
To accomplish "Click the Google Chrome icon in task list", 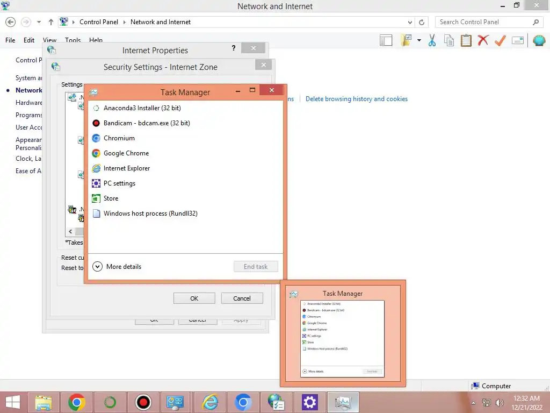I will pyautogui.click(x=96, y=153).
